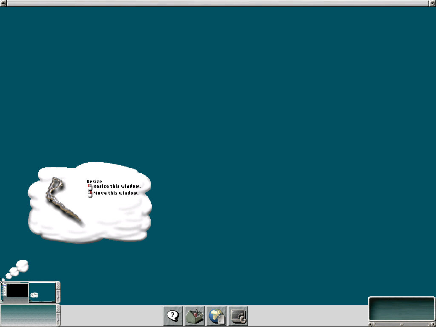The image size is (436, 327).
Task: Click the mouse icon beside Move this window
Action: pyautogui.click(x=90, y=194)
